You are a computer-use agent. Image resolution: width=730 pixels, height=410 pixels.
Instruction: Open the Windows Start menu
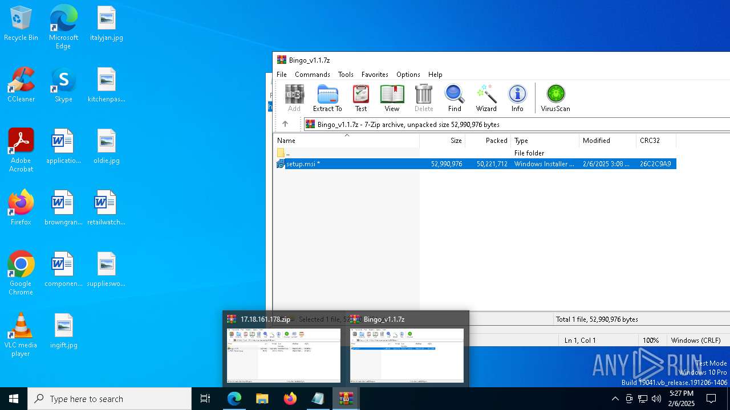(14, 399)
